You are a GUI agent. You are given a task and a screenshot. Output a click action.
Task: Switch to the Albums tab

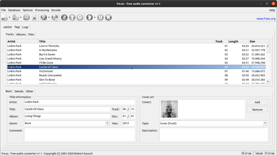(x=21, y=35)
